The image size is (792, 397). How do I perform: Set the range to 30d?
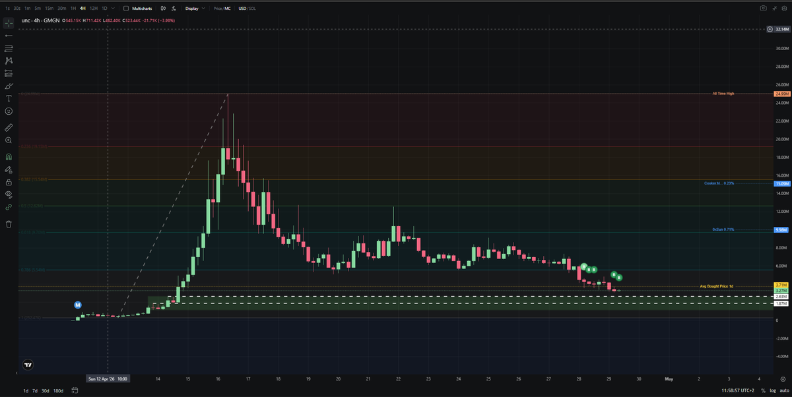click(x=46, y=391)
